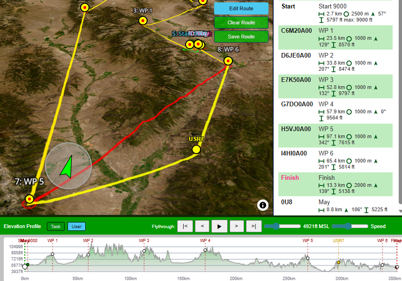Click the green glider position arrow
This screenshot has width=402, height=281.
coord(67,167)
